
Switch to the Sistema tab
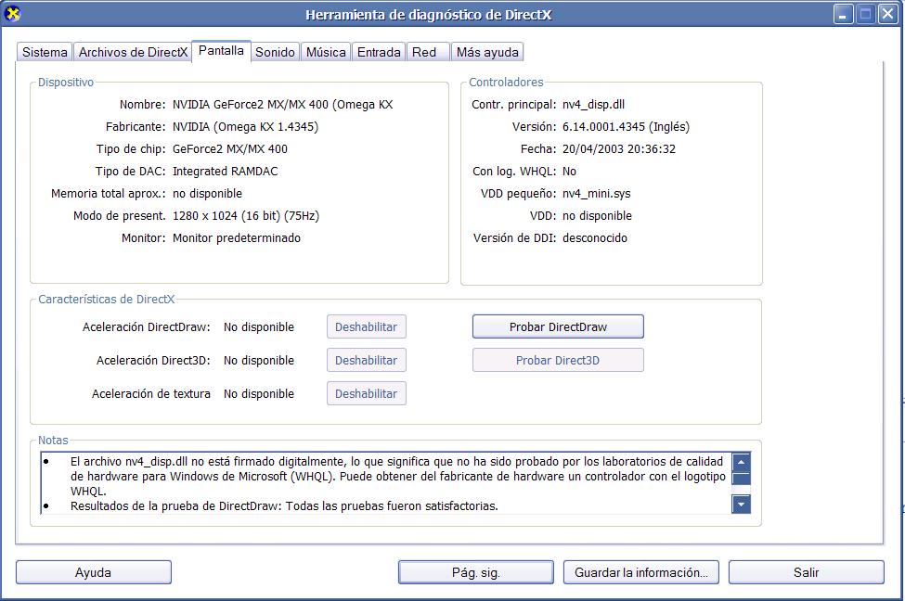pyautogui.click(x=45, y=52)
